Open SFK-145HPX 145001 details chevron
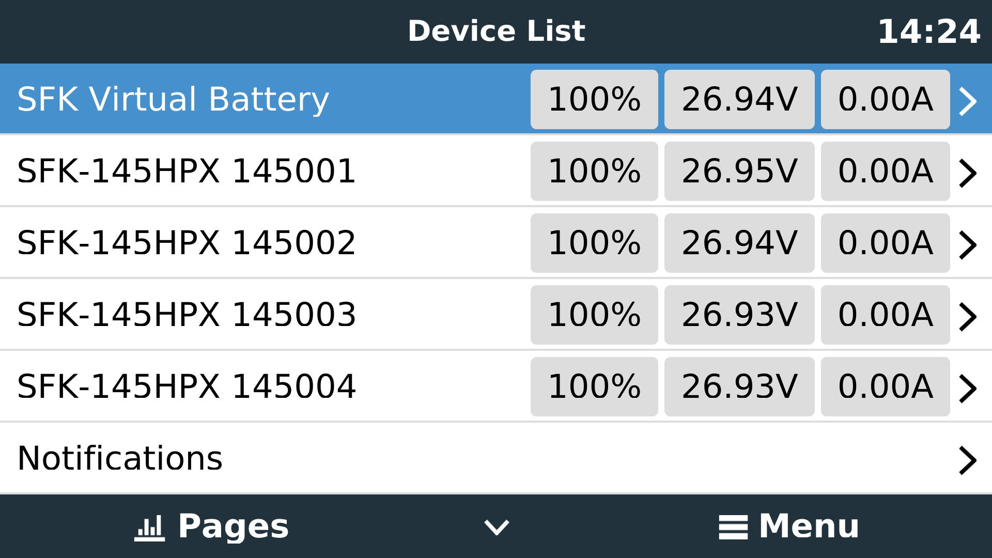This screenshot has width=992, height=558. click(968, 173)
